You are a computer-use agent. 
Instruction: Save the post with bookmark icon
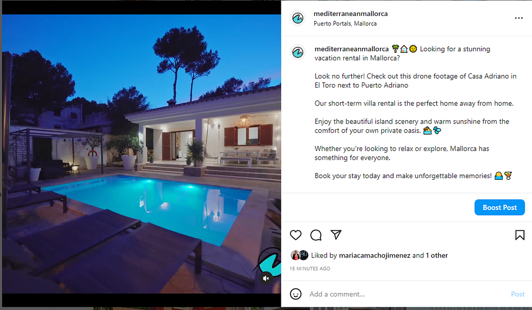point(519,235)
